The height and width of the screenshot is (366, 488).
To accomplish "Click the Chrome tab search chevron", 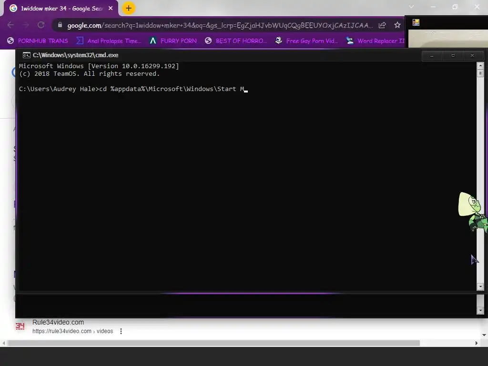I will [411, 7].
